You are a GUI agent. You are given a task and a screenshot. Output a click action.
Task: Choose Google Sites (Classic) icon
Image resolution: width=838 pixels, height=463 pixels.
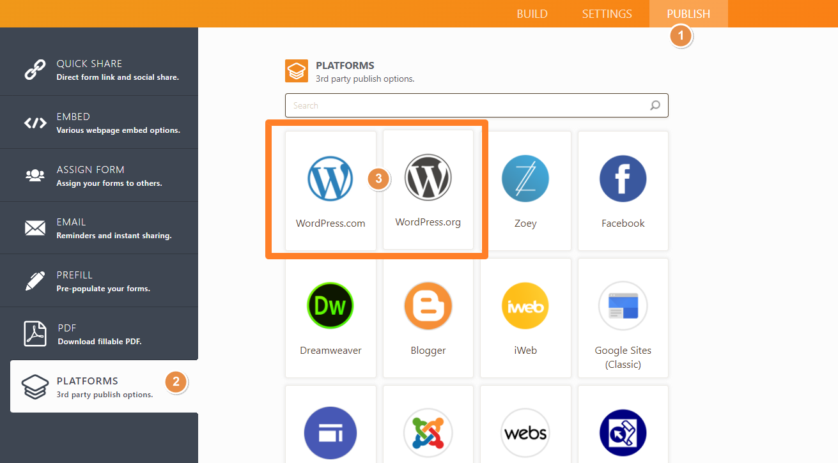[623, 305]
